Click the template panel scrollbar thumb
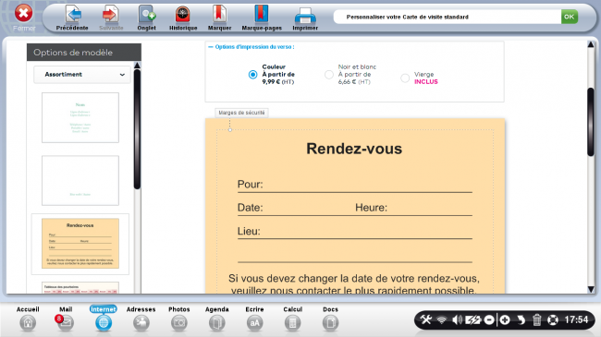 tap(137, 129)
